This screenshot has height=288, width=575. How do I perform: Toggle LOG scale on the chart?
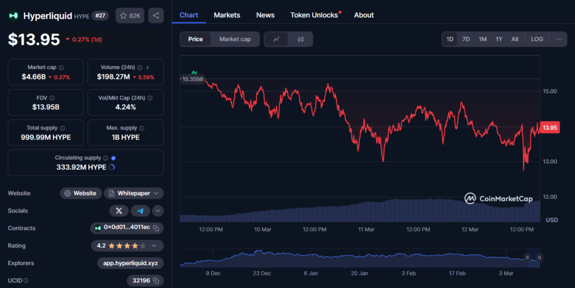[537, 39]
